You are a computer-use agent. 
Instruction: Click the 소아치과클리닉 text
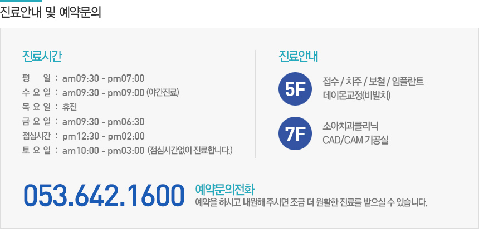pos(351,126)
